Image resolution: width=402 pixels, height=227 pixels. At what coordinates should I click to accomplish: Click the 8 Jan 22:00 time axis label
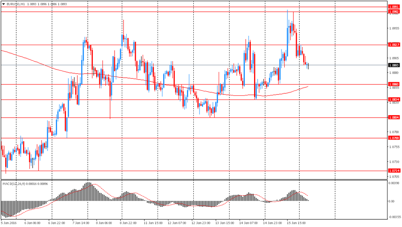point(129,222)
